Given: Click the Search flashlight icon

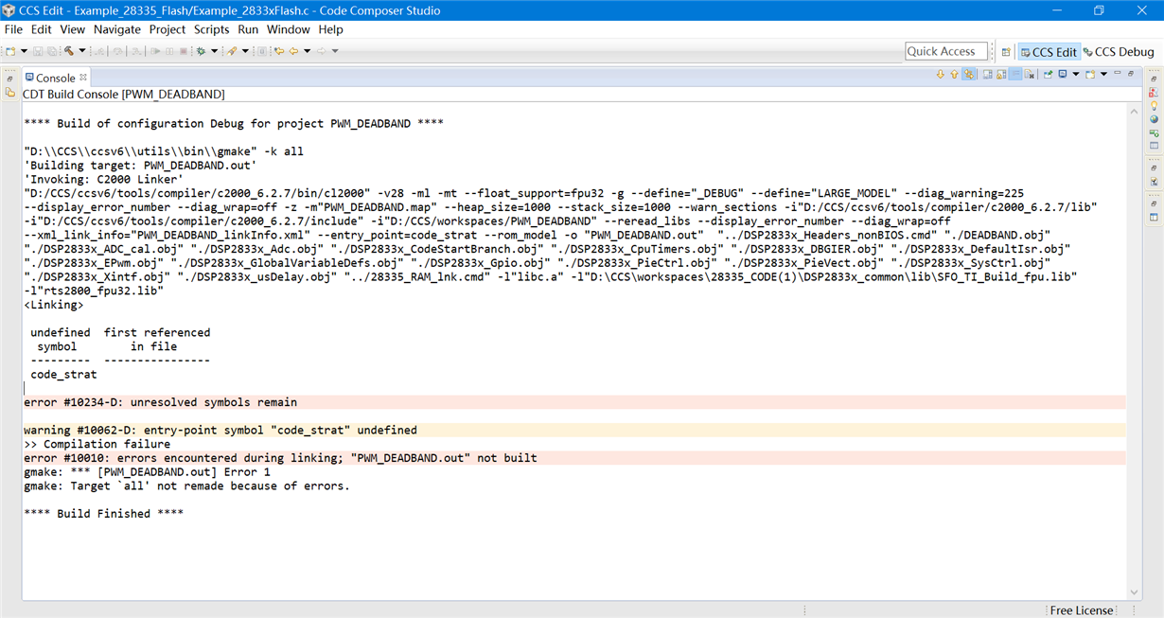Looking at the screenshot, I should (231, 51).
